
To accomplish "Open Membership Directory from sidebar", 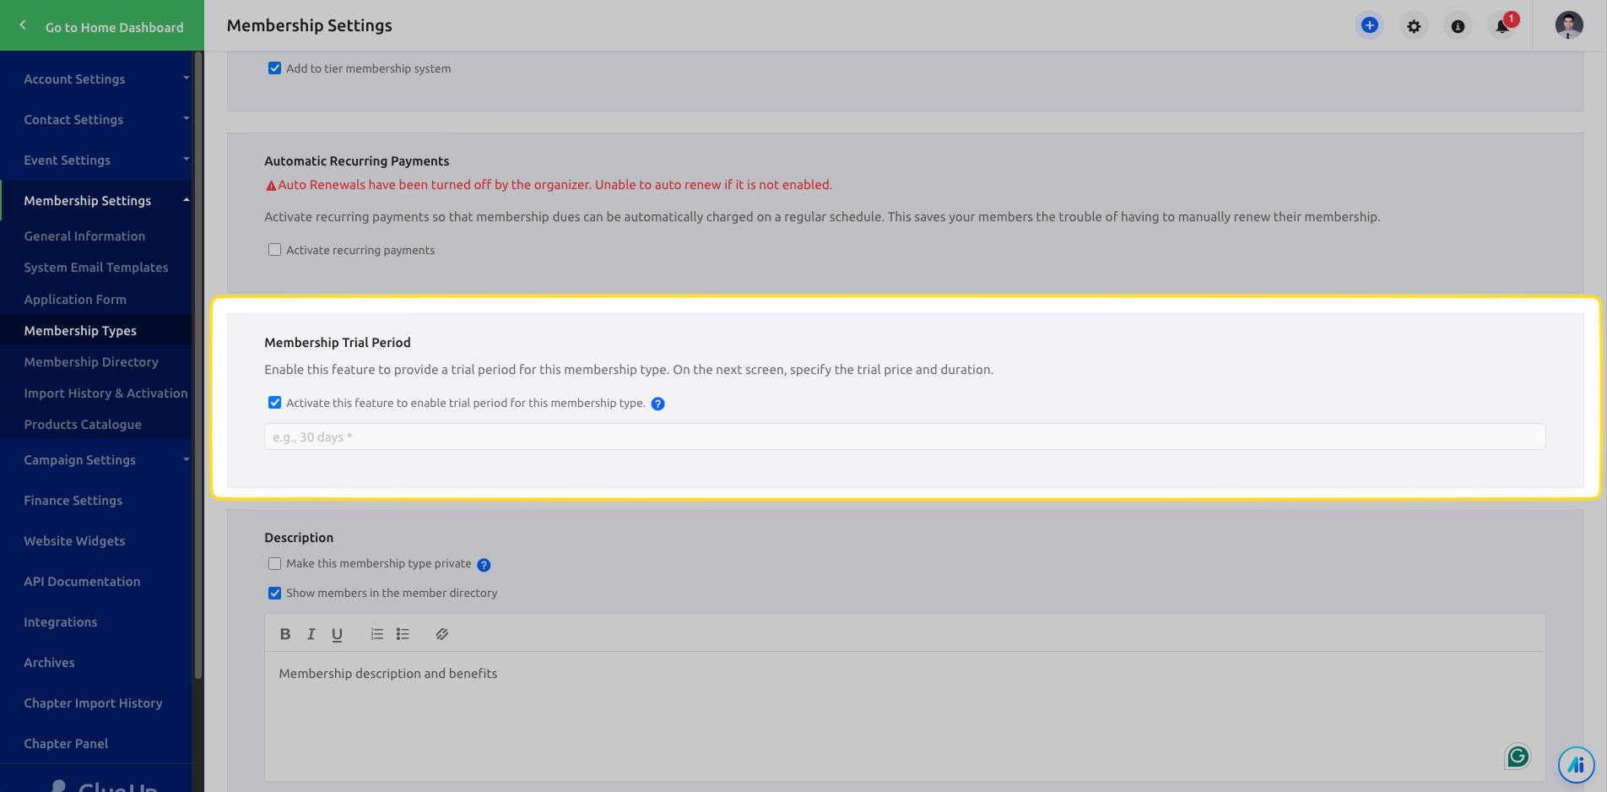I will click(x=91, y=362).
